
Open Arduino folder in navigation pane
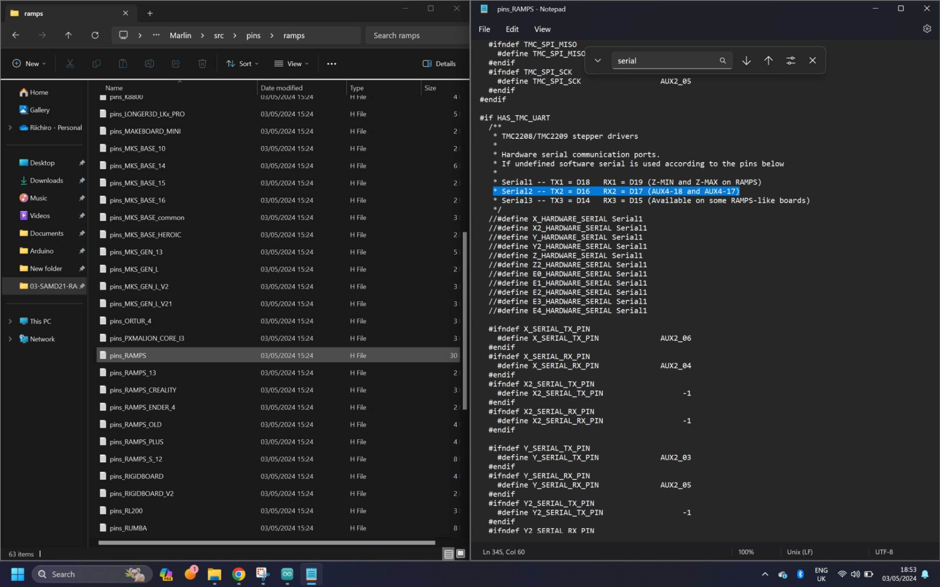click(x=42, y=250)
